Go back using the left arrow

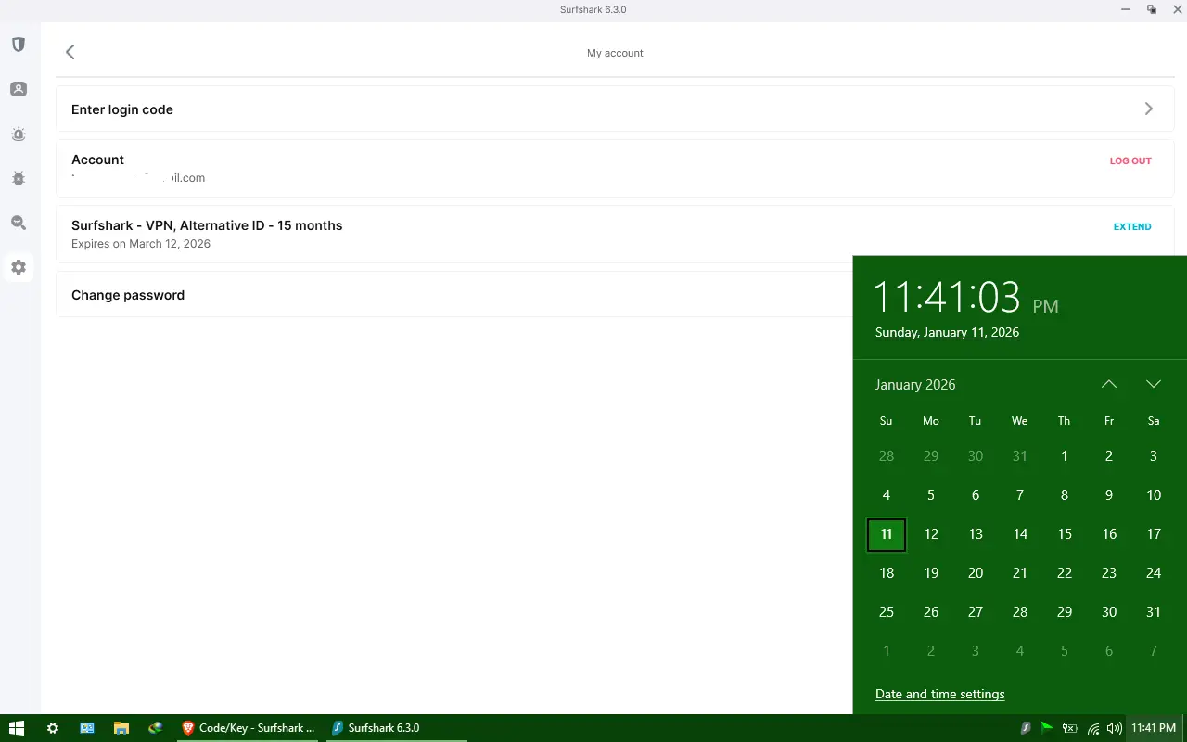70,52
